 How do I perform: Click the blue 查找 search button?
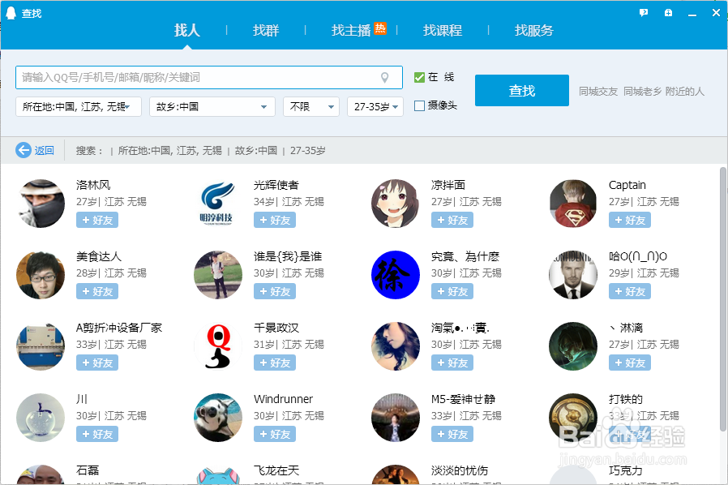[522, 90]
